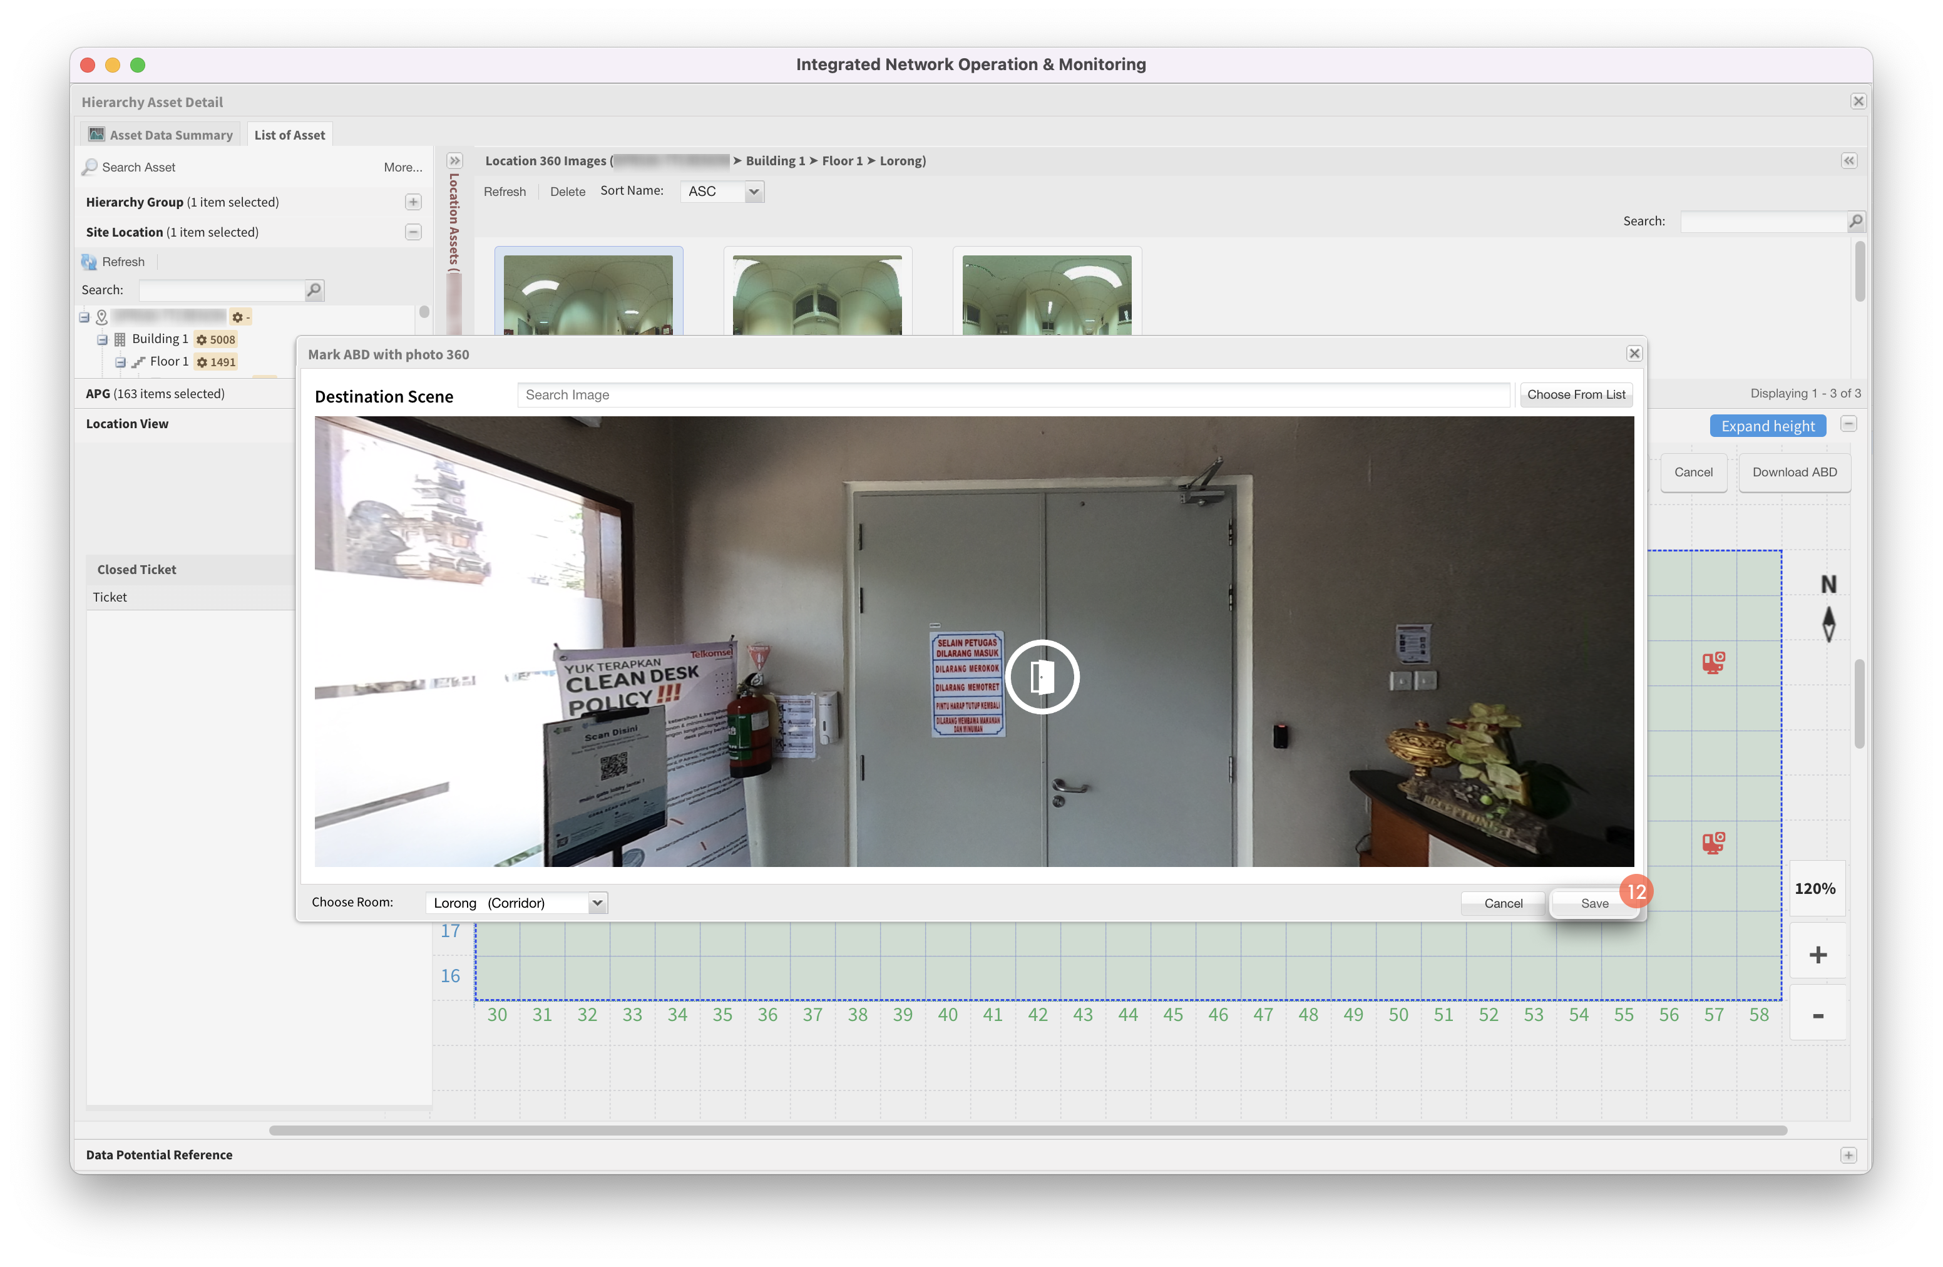The height and width of the screenshot is (1267, 1943).
Task: Click Save in the Mark ABD dialog
Action: tap(1594, 904)
